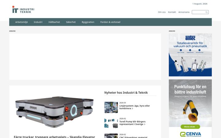Open the Torell Pump article thumbnail

pyautogui.click(x=111, y=123)
